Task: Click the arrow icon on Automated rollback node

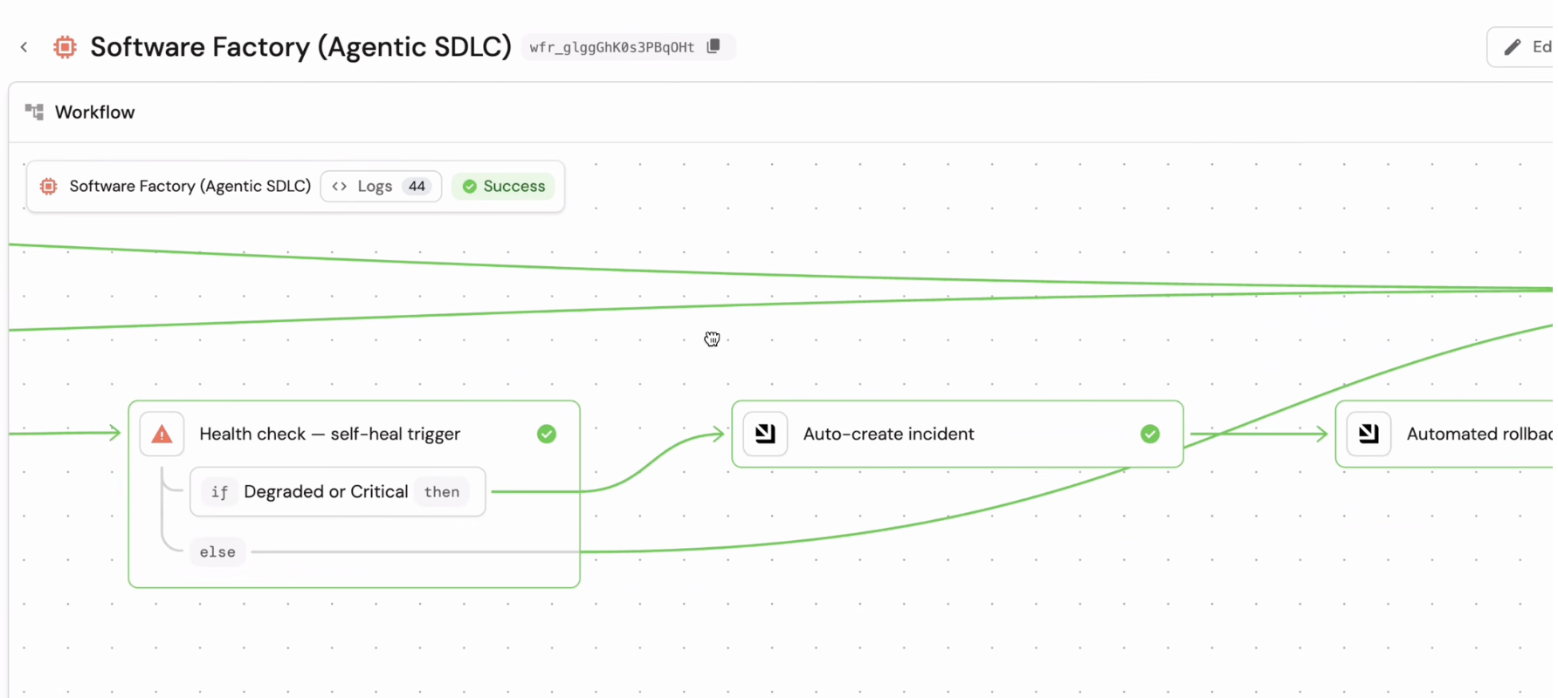Action: click(x=1368, y=434)
